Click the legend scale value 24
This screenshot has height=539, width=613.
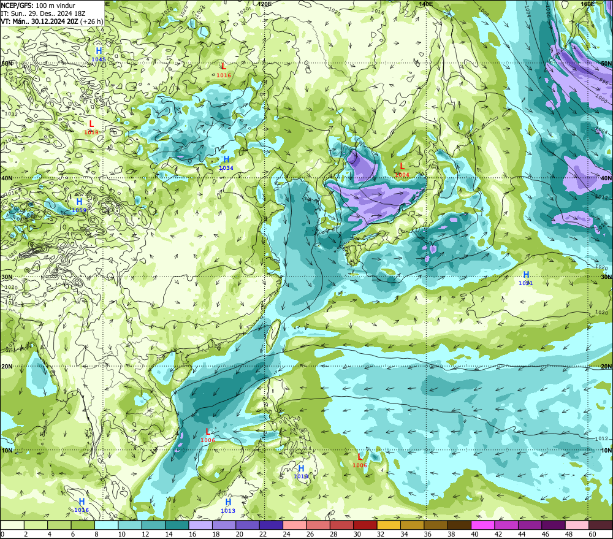(286, 534)
